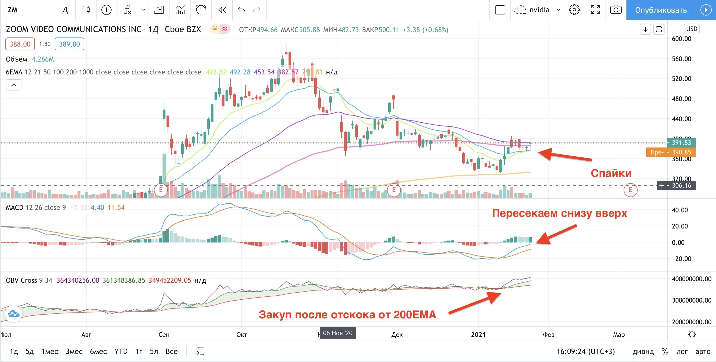Image resolution: width=716 pixels, height=362 pixels.
Task: Open the ZM symbol search
Action: click(13, 10)
